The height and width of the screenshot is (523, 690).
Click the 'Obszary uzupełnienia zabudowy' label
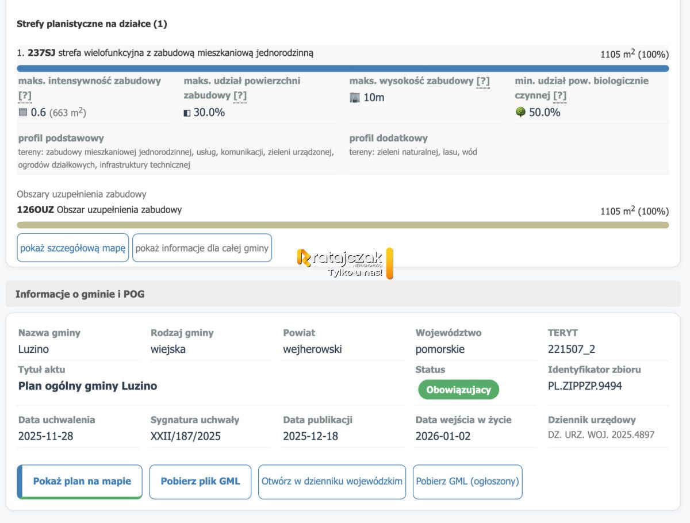(x=82, y=194)
